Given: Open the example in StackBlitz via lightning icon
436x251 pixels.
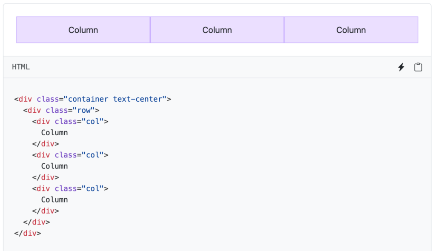Looking at the screenshot, I should click(401, 67).
